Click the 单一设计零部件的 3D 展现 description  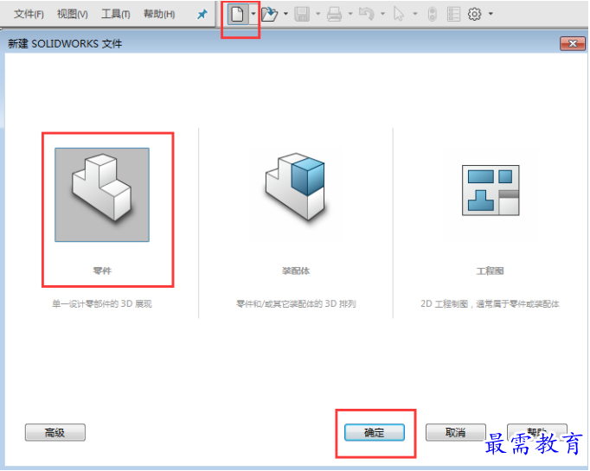coord(102,303)
